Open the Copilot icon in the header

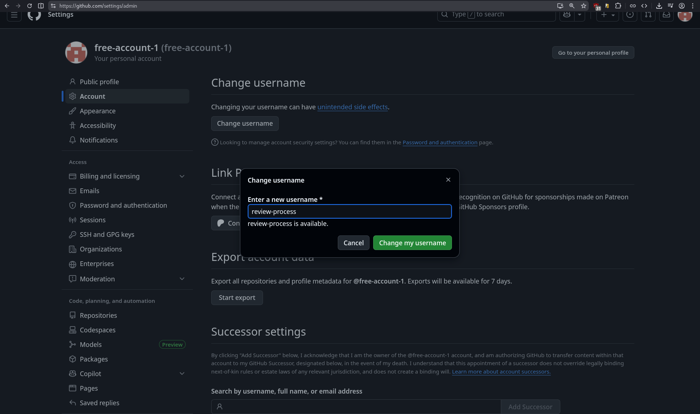(566, 15)
